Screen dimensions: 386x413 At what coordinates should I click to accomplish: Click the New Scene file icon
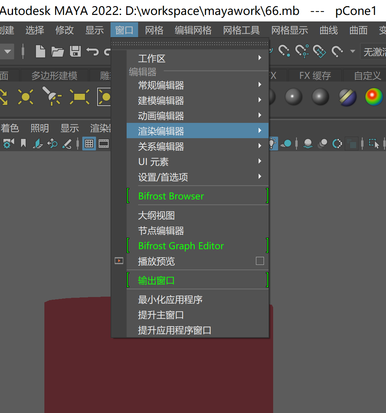pos(40,51)
